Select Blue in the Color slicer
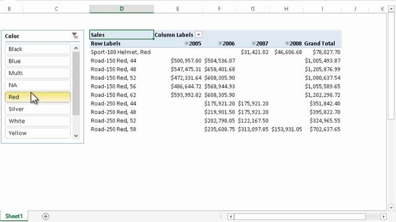396x222 pixels. [38, 61]
